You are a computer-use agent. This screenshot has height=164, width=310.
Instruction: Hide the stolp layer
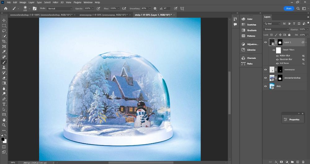pyautogui.click(x=265, y=86)
